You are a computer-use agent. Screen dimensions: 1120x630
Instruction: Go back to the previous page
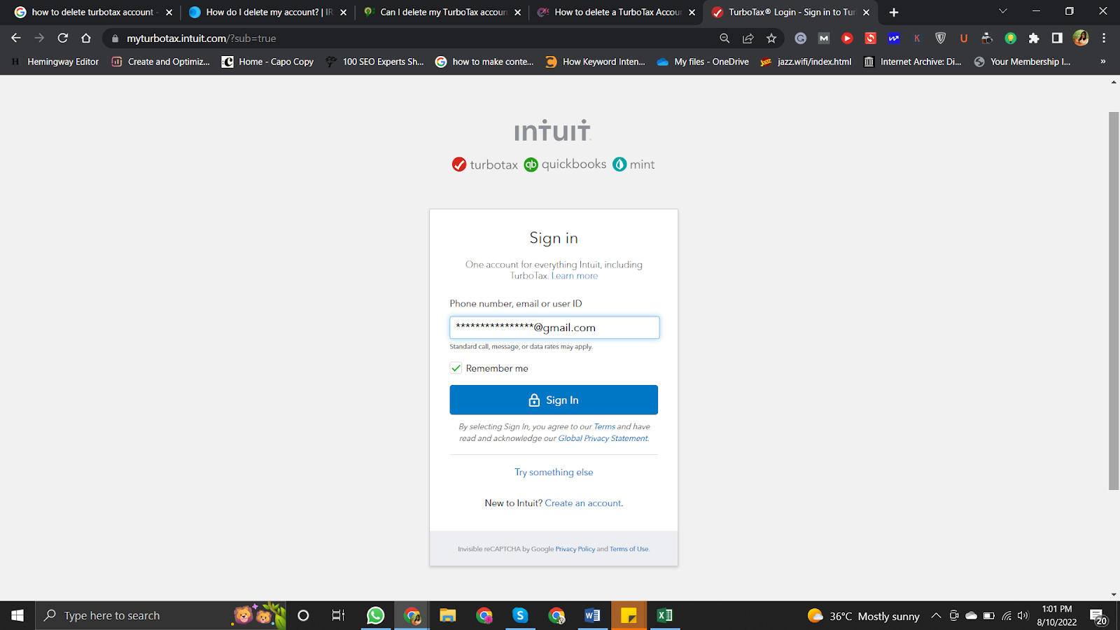(16, 38)
